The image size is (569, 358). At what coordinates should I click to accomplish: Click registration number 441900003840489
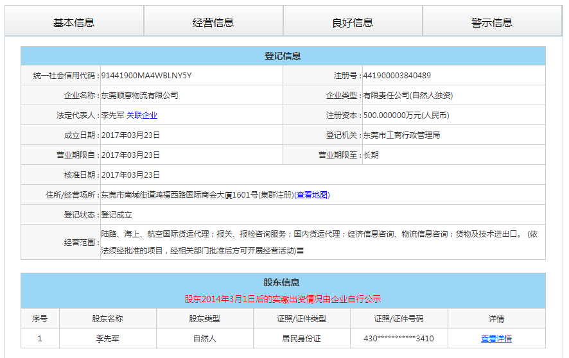397,76
